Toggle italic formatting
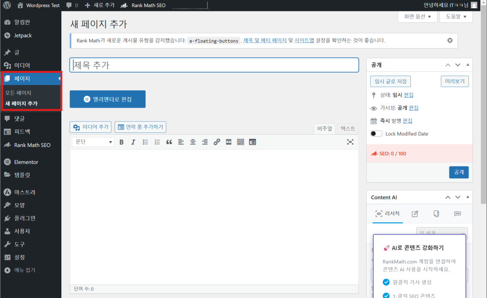Image resolution: width=487 pixels, height=298 pixels. pos(133,142)
